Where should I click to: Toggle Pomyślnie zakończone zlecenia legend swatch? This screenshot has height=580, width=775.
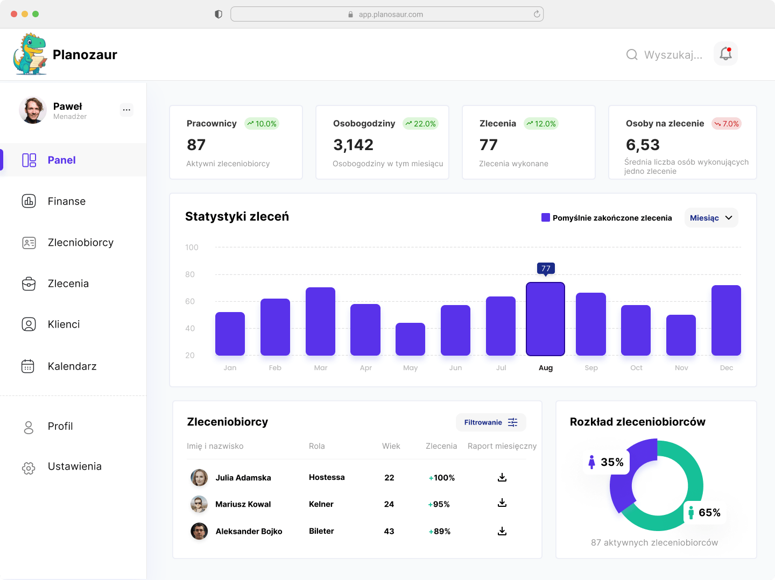click(x=546, y=217)
